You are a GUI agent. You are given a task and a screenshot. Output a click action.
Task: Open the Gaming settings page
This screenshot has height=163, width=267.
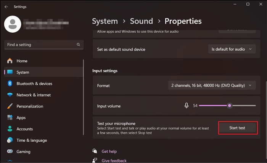pyautogui.click(x=23, y=152)
